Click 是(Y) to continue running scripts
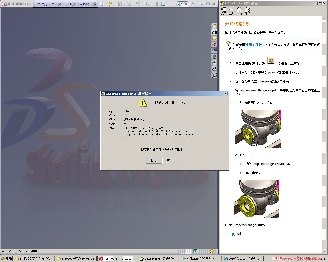 [x=154, y=161]
